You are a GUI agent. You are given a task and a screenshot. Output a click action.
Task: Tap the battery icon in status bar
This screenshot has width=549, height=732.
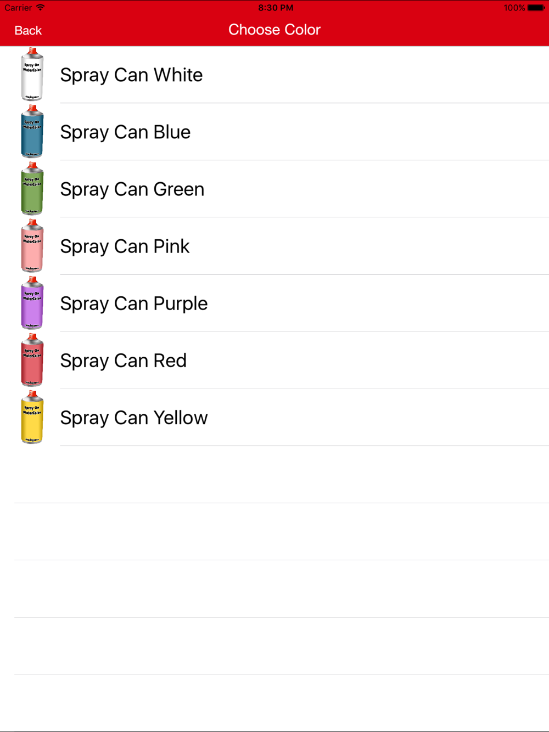pos(536,8)
